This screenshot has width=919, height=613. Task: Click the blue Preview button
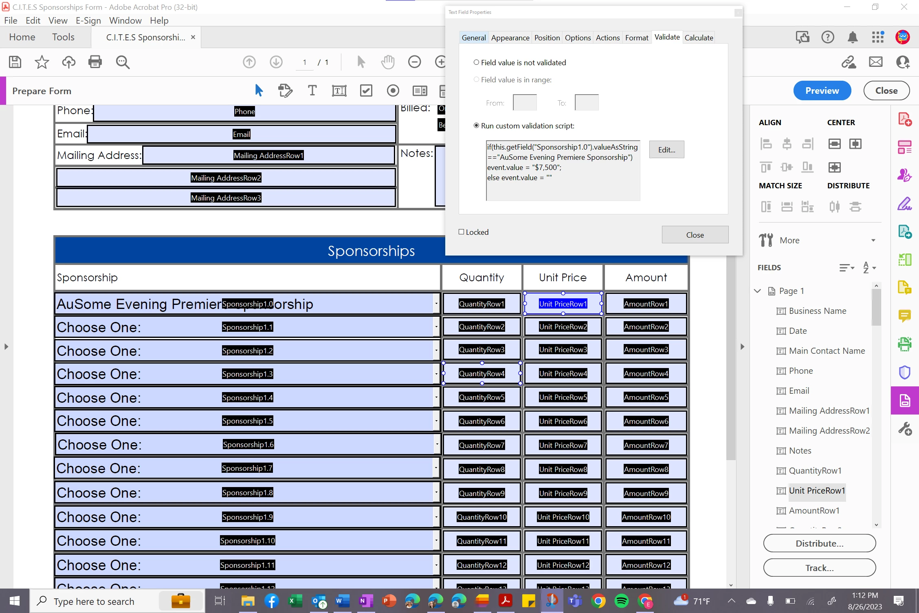822,90
